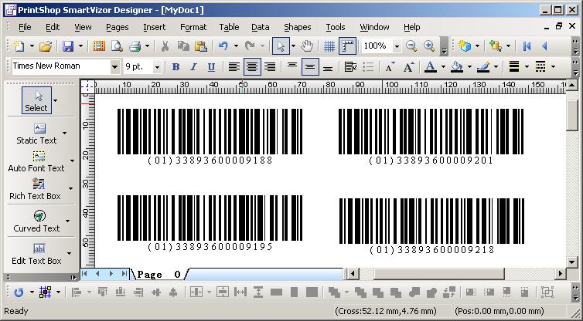
Task: Save the document with the floppy icon
Action: point(68,46)
